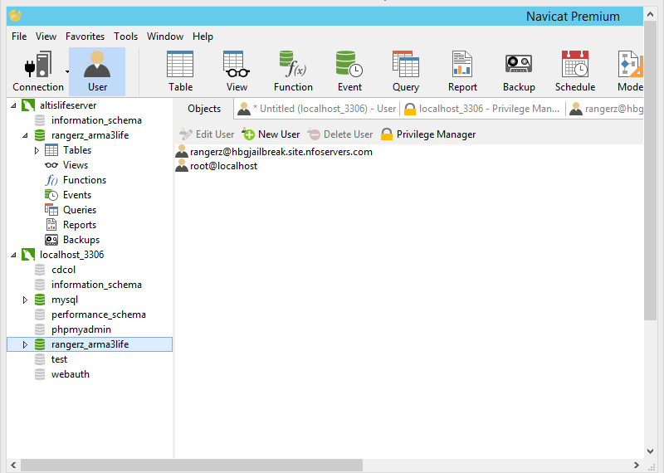Select the test database
The height and width of the screenshot is (473, 664).
[x=59, y=359]
